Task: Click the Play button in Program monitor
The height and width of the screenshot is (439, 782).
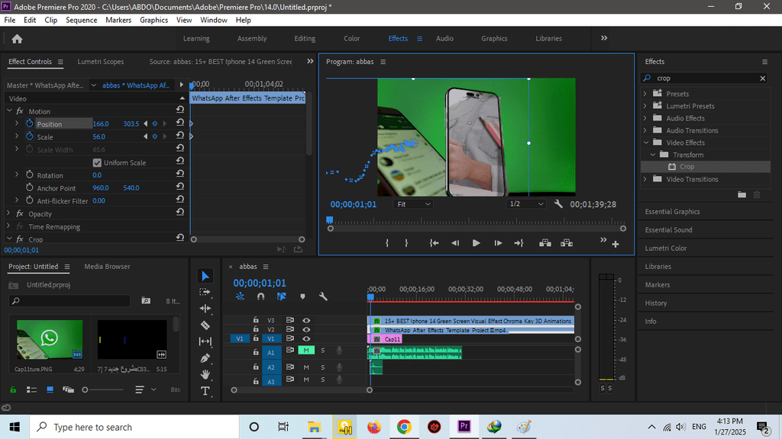Action: pos(476,243)
